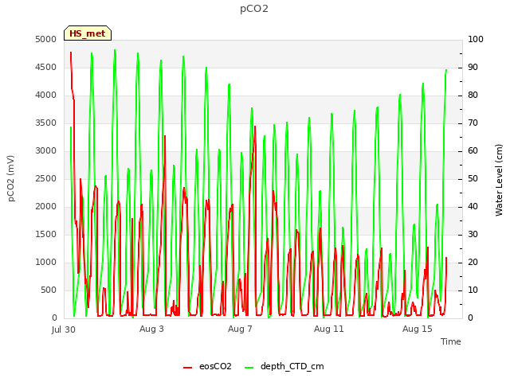Click the 1500 value on left axis
510x382 pixels.
46,235
